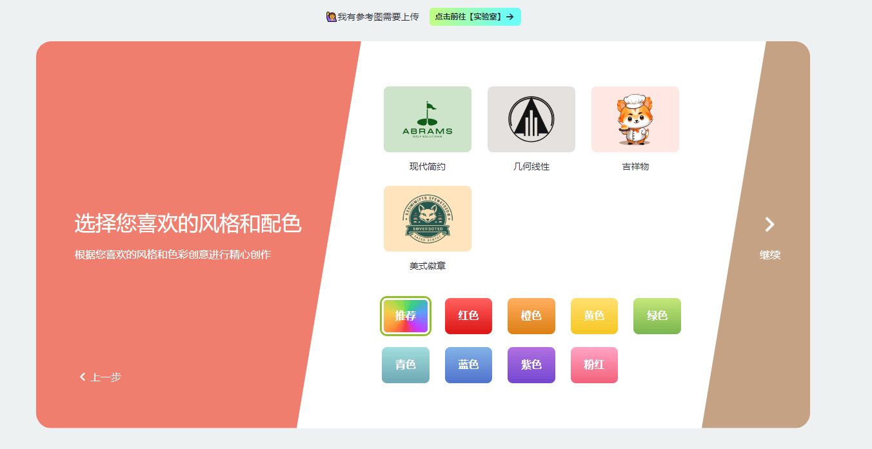The height and width of the screenshot is (449, 872).
Task: Click the fox badge emblem preview
Action: click(x=427, y=218)
